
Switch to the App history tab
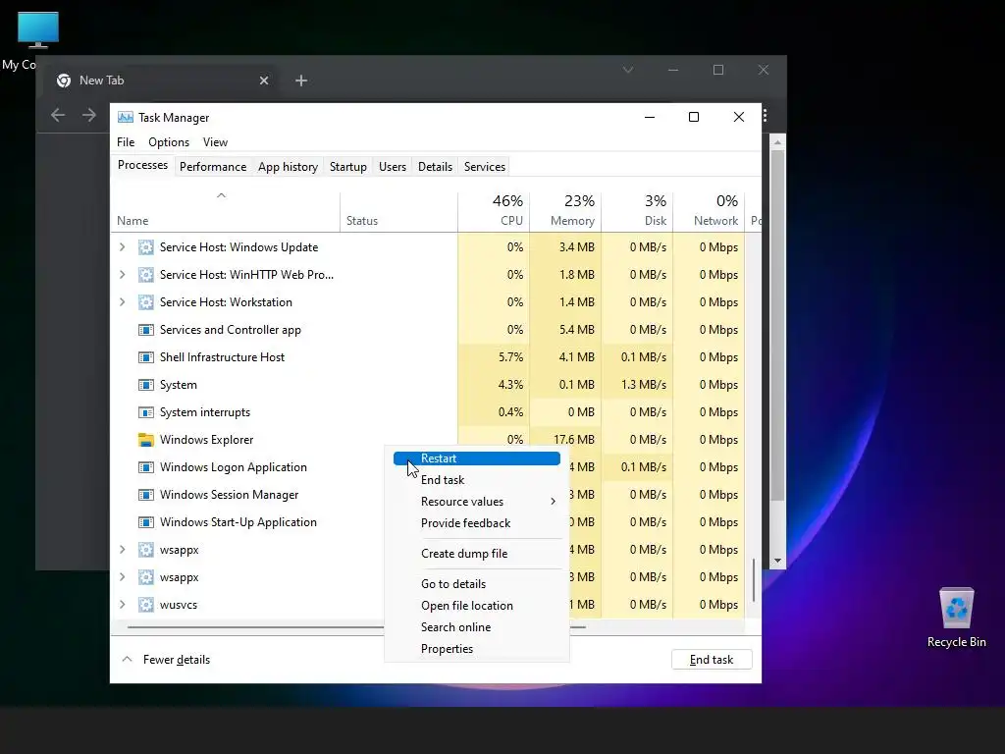[288, 167]
